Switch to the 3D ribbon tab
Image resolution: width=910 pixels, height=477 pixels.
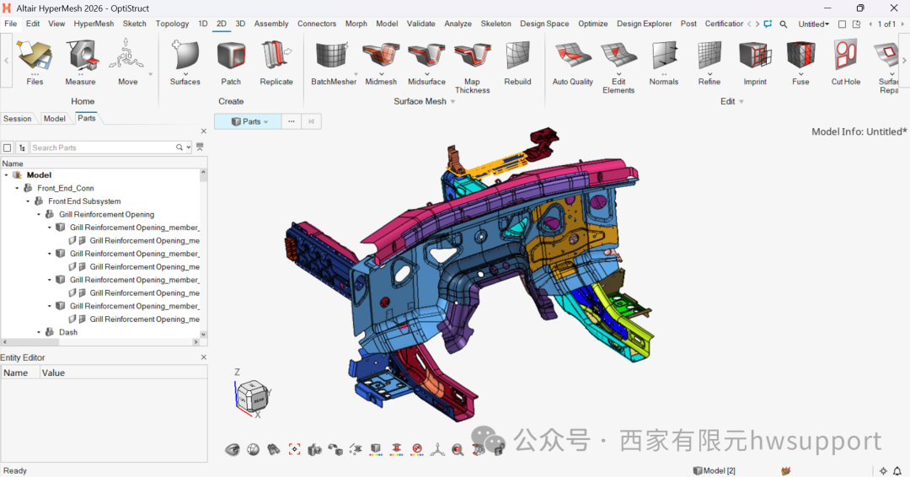click(240, 24)
